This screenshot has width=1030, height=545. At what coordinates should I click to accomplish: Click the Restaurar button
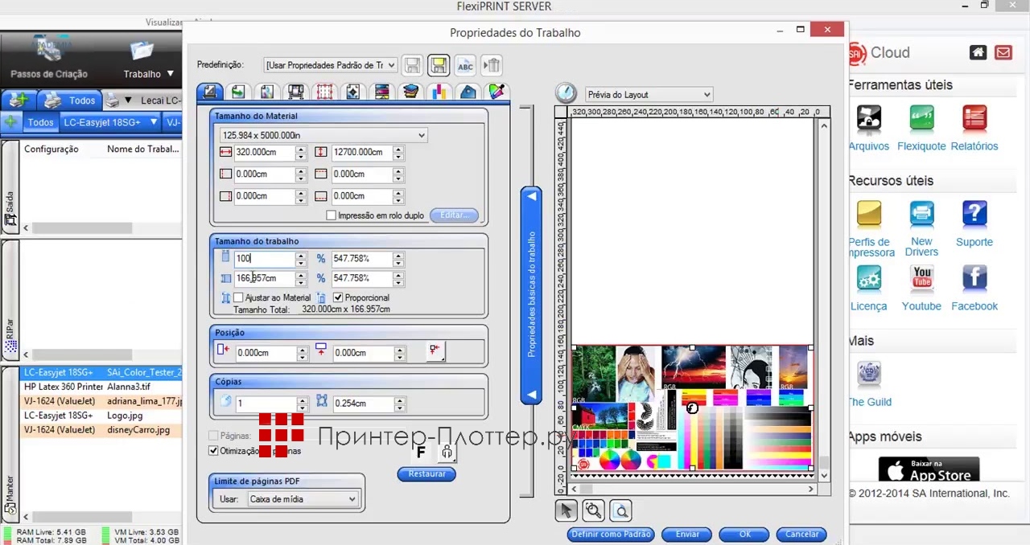pos(426,473)
